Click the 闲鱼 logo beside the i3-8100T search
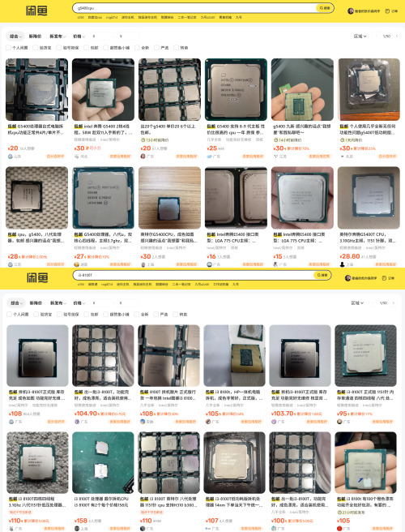405x532 pixels. tap(37, 277)
